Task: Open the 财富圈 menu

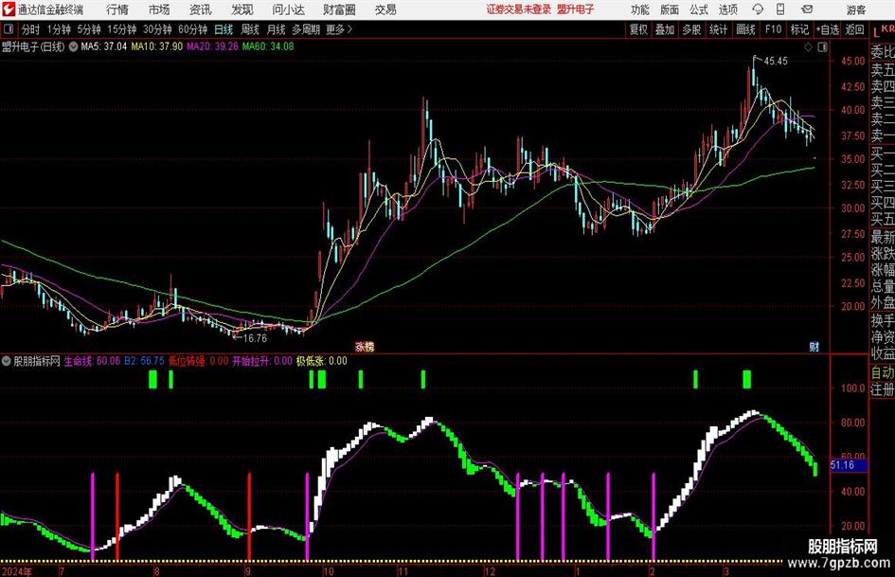Action: tap(339, 9)
